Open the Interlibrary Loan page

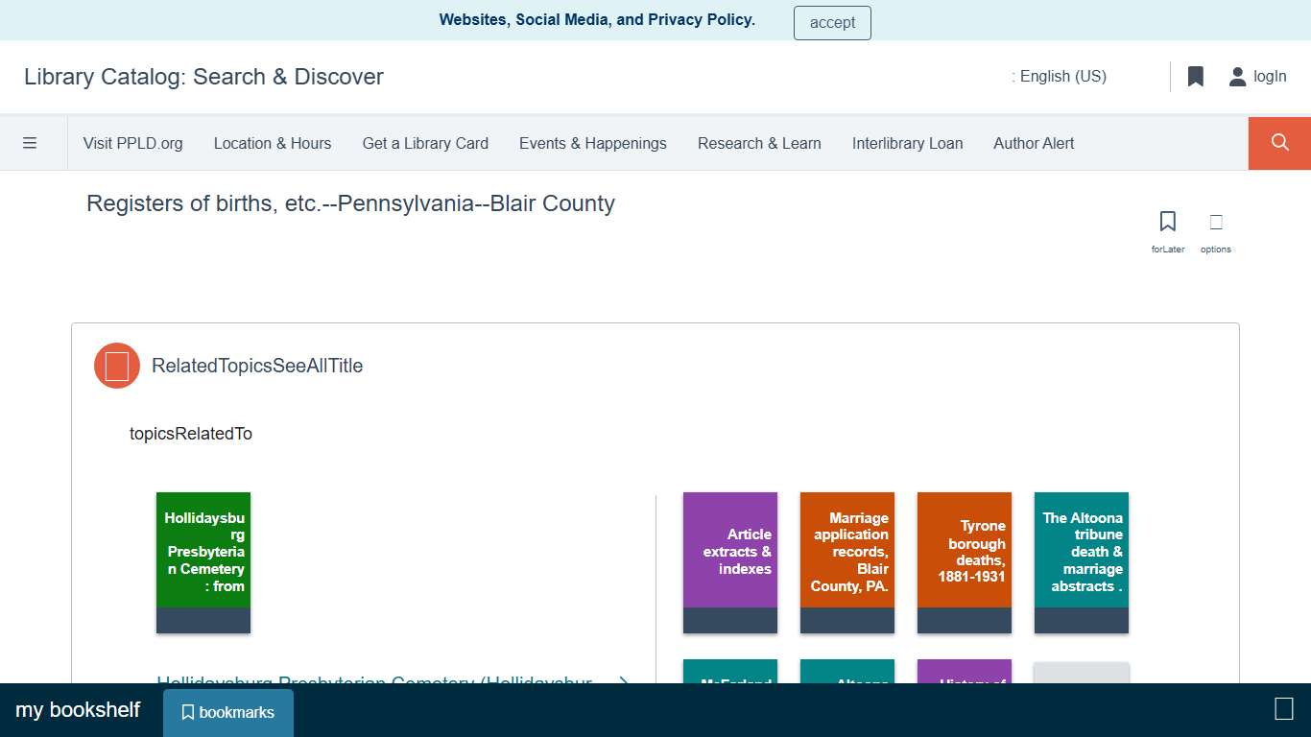coord(907,142)
